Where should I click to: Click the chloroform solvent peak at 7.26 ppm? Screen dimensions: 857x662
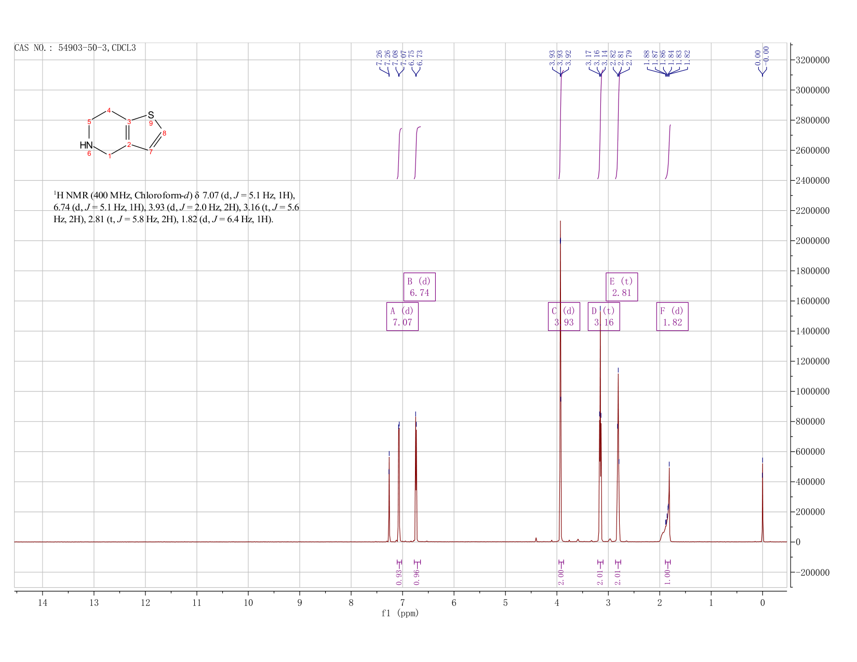pyautogui.click(x=389, y=498)
